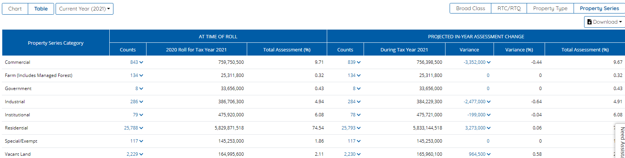Screen dimensions: 625x158
Task: Expand Farm in-year count 134
Action: point(354,75)
